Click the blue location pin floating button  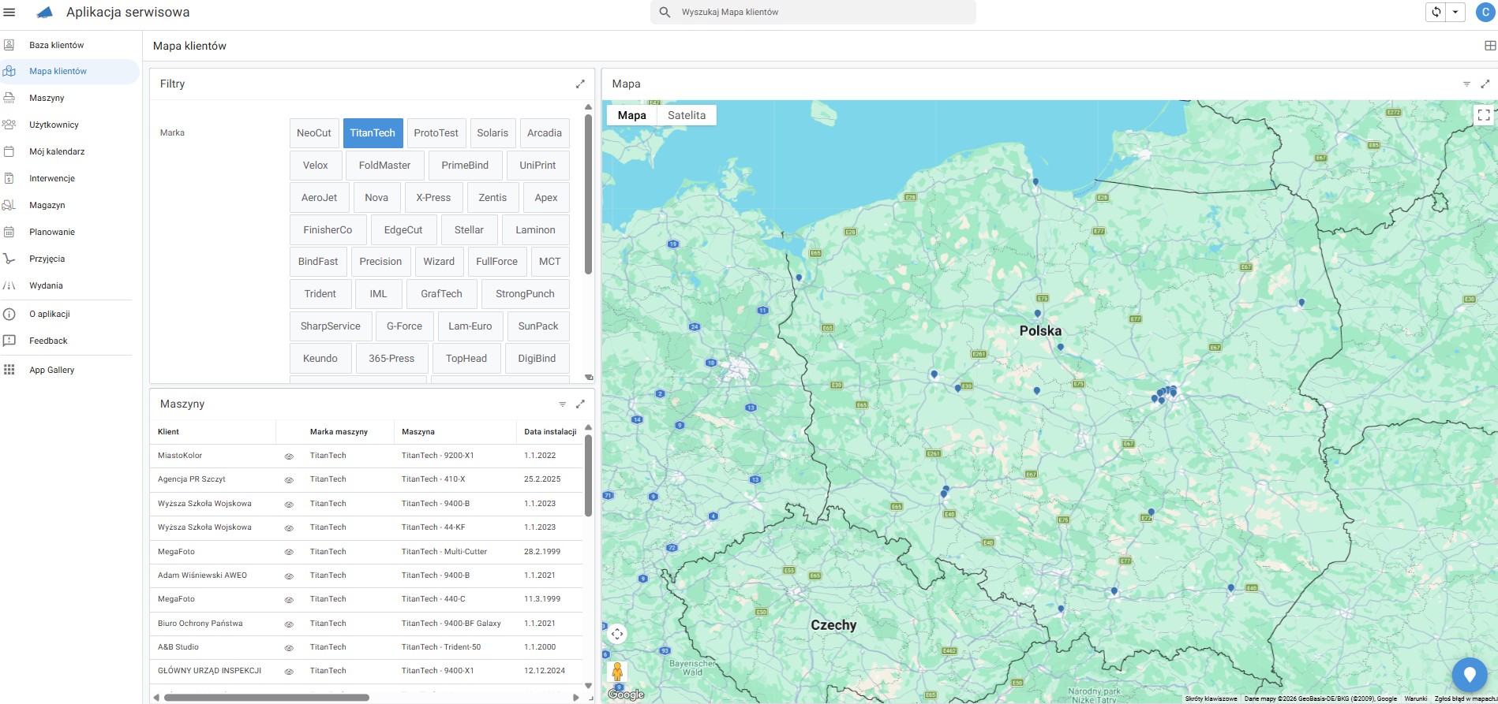(x=1470, y=675)
